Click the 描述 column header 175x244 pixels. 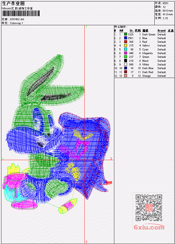pyautogui.click(x=145, y=31)
